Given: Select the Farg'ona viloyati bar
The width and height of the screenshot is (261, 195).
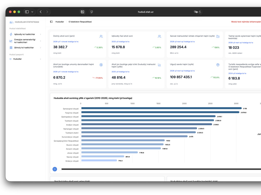Looking at the screenshot, I should 160,112.
